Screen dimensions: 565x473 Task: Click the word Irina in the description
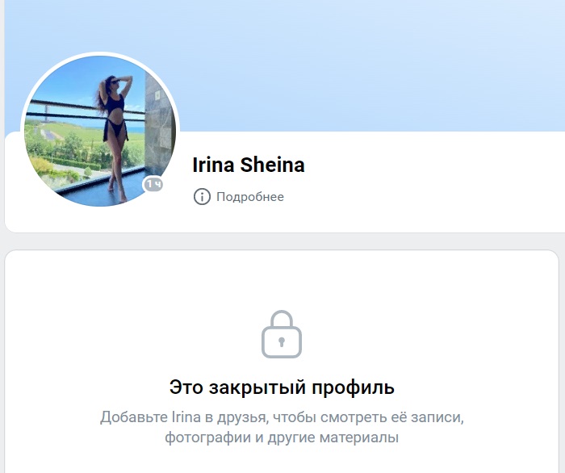click(186, 417)
